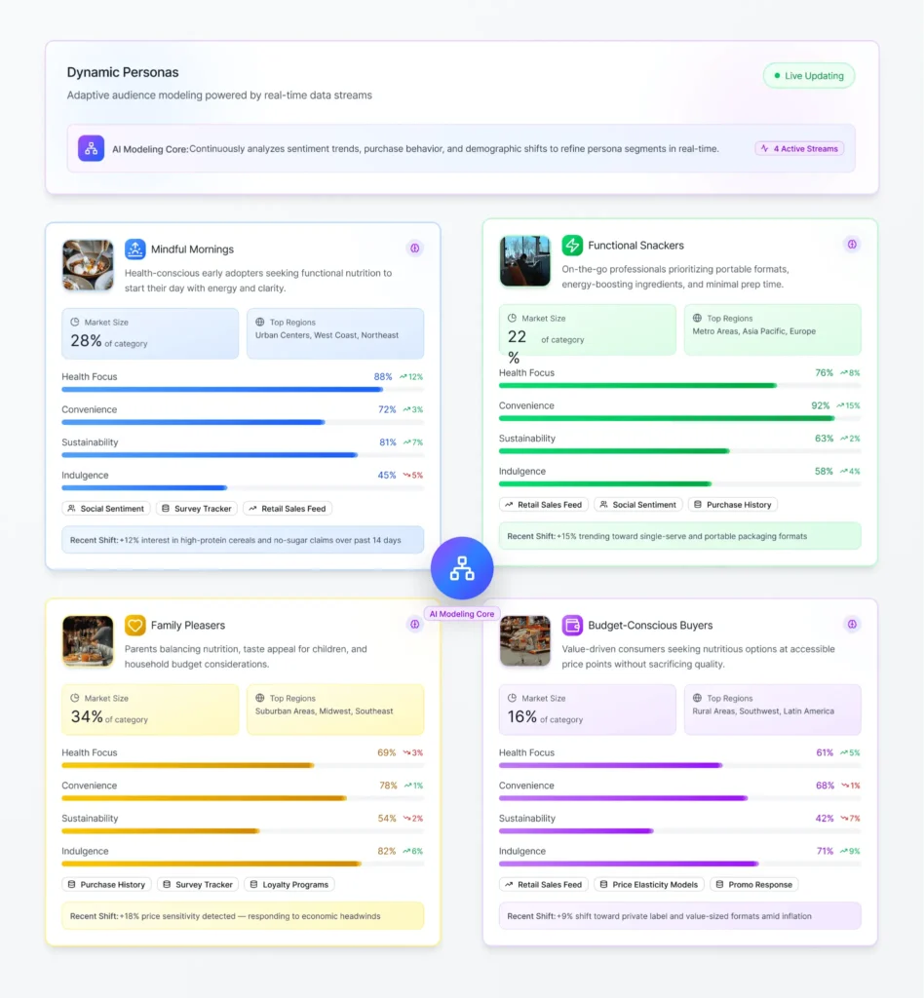Open the Budget-Conscious Buyers photo thumbnail
924x998 pixels.
[525, 641]
